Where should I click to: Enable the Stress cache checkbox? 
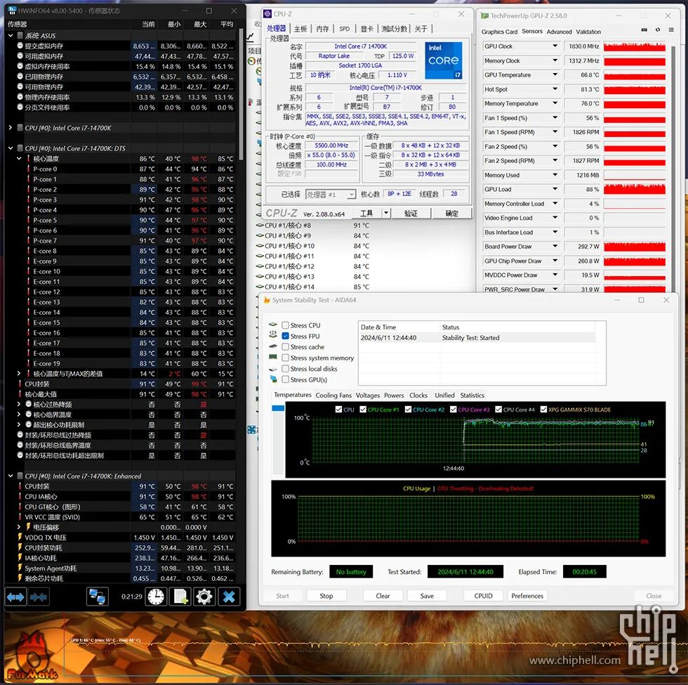[x=286, y=347]
